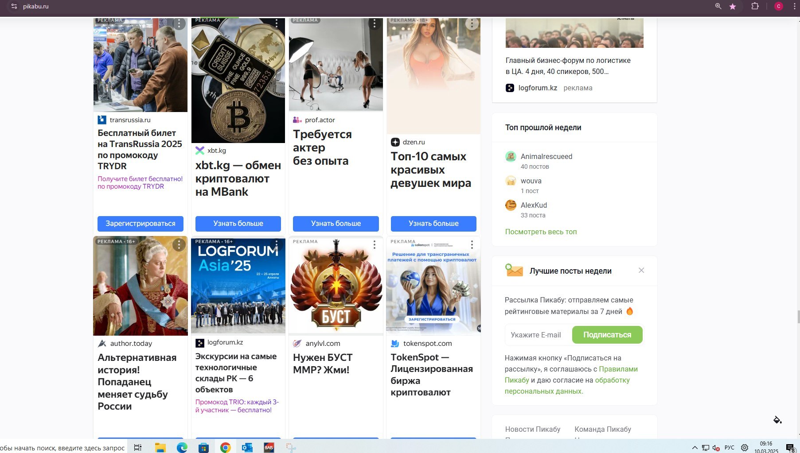This screenshot has height=453, width=800.
Task: Click Animalrescueed username in weekly top
Action: (x=546, y=156)
